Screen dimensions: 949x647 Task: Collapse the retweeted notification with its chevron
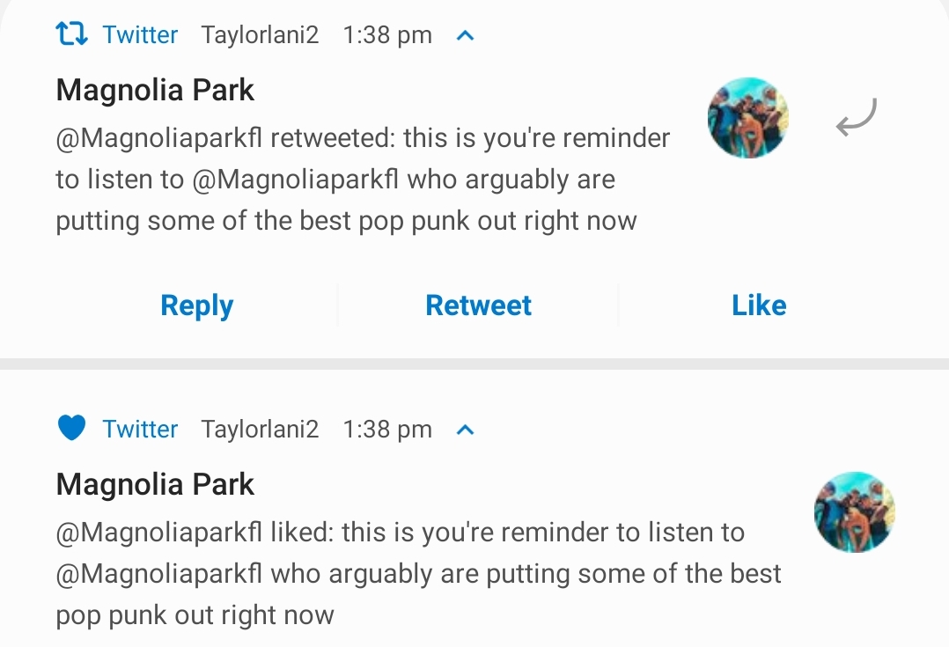pyautogui.click(x=466, y=36)
